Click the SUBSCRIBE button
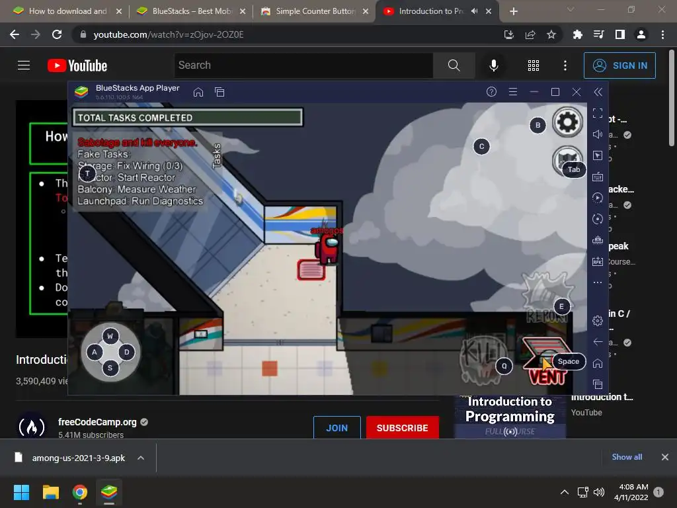The height and width of the screenshot is (508, 677). [403, 428]
